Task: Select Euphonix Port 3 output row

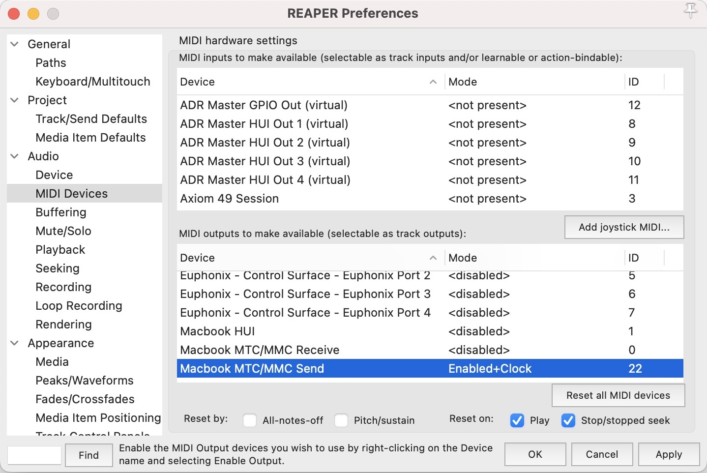Action: [430, 294]
